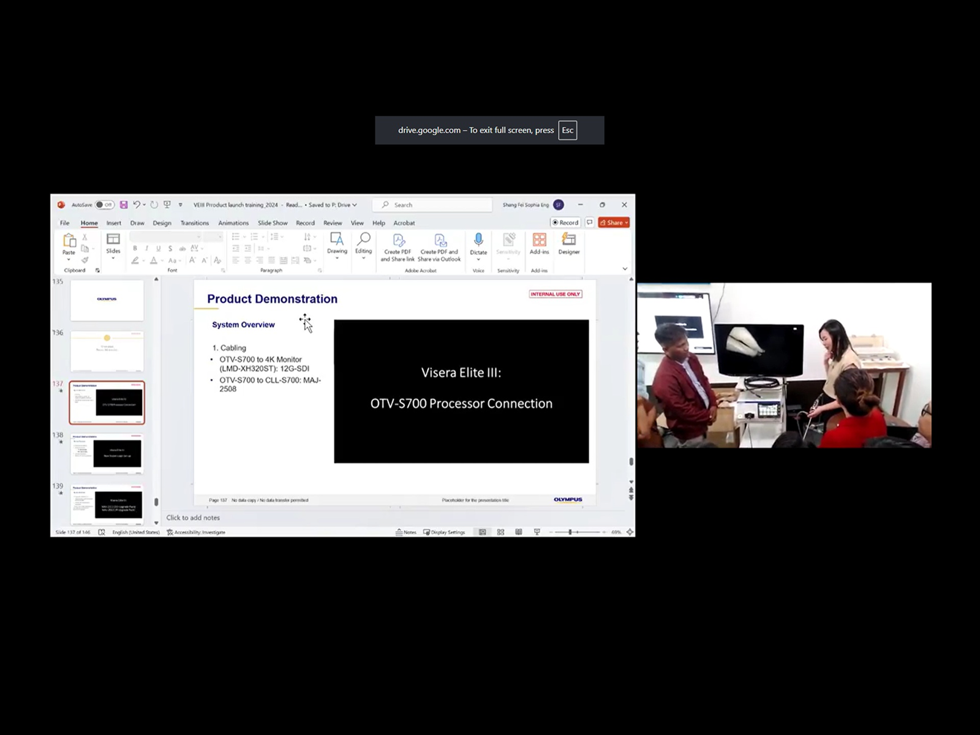Click the font color swatch
The width and height of the screenshot is (980, 735).
coord(154,260)
